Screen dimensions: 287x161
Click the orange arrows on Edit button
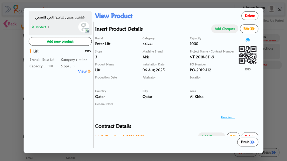[252, 29]
